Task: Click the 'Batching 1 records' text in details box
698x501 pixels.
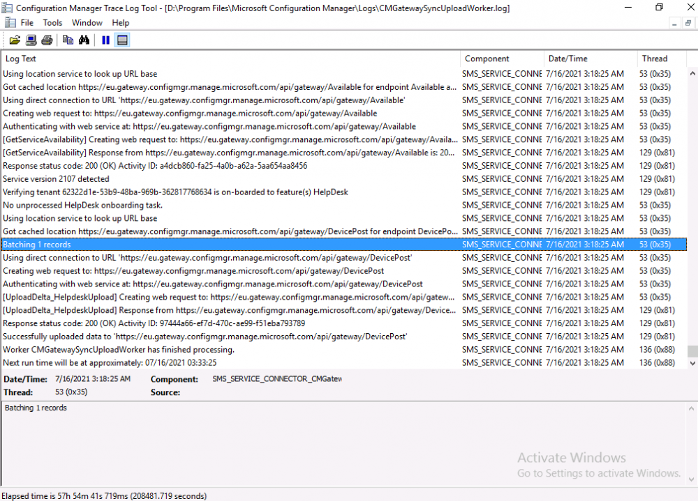Action: pyautogui.click(x=36, y=408)
